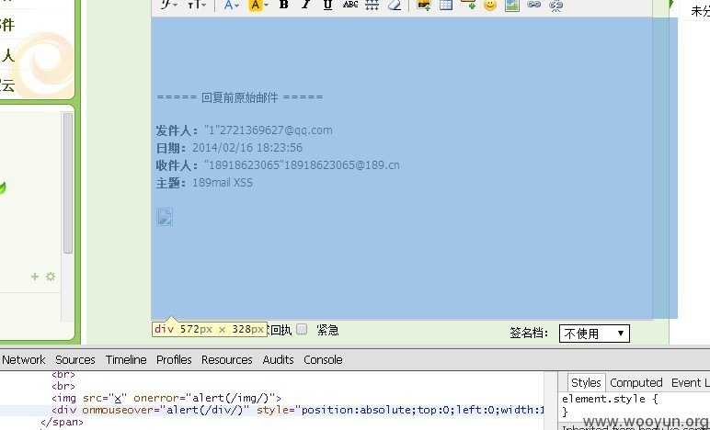Apply strikethrough ABC formatting
Screen dimensions: 710x430
tap(350, 5)
